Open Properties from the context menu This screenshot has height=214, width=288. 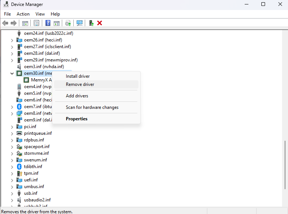(x=77, y=119)
